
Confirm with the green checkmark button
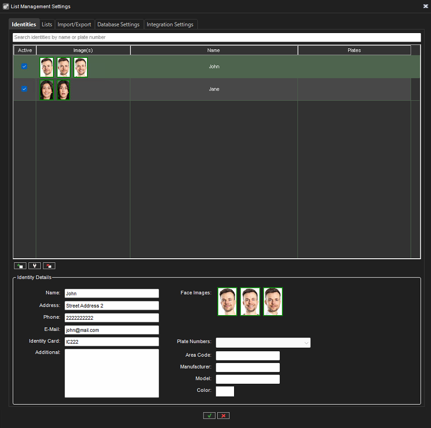point(209,416)
